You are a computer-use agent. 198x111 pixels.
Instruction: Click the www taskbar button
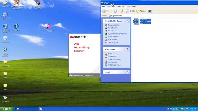point(27,109)
